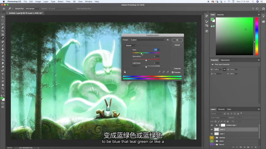Click the Hue value input field
Image resolution: width=266 pixels, height=149 pixels.
tap(156, 50)
